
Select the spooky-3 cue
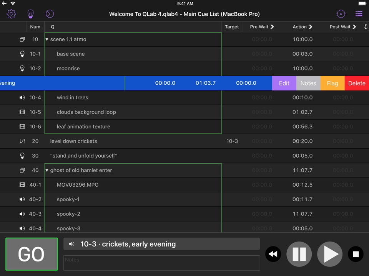pyautogui.click(x=68, y=228)
